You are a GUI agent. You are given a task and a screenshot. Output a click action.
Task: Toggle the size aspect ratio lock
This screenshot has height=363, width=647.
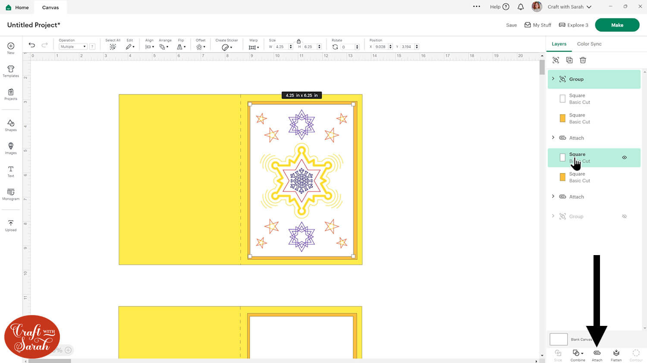click(298, 41)
